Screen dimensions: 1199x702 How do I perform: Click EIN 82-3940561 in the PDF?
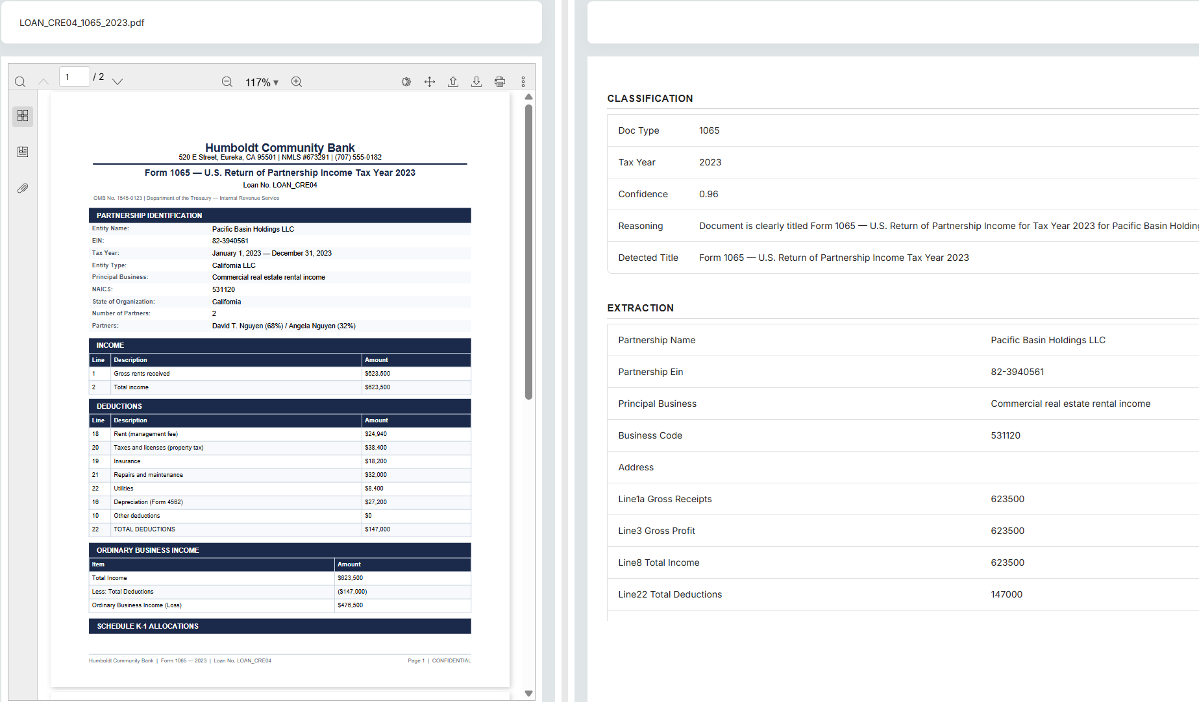pos(230,241)
